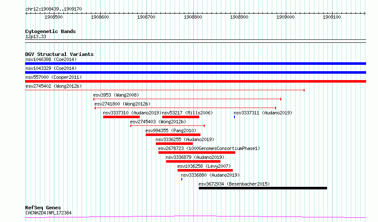Select the nsv3336879 (Audano2019) red bar
Image resolution: width=378 pixels, height=222 pixels.
(193, 161)
